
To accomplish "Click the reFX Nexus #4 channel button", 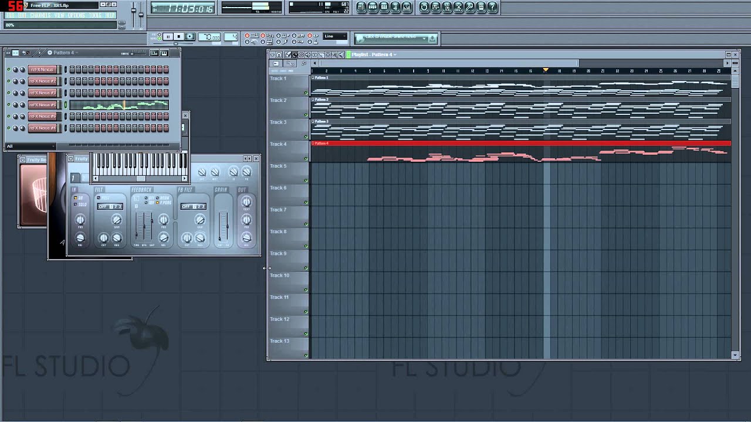I will coord(43,128).
